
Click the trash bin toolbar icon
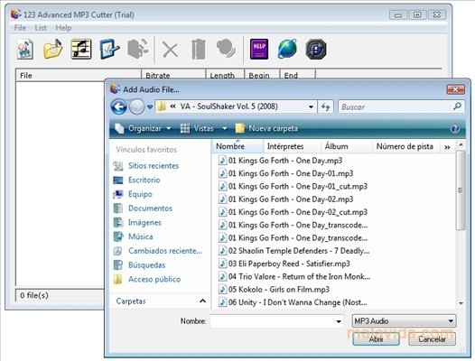[x=199, y=49]
